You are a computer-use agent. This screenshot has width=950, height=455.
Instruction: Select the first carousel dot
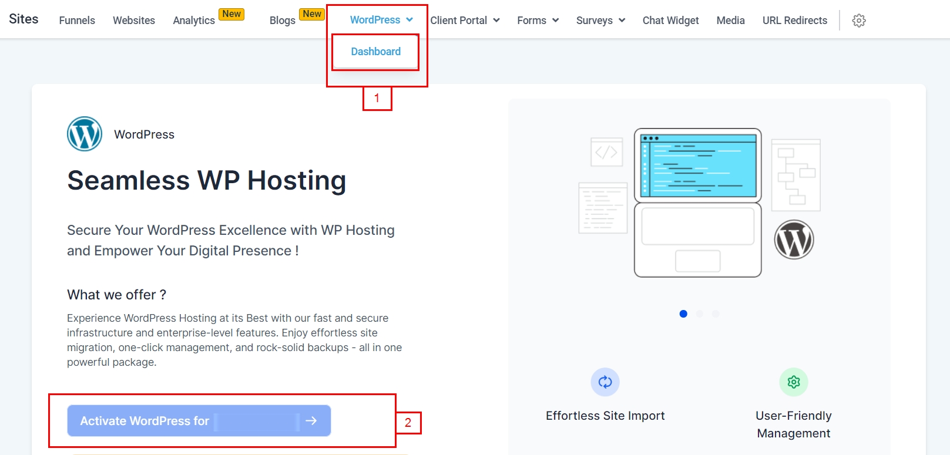coord(683,314)
